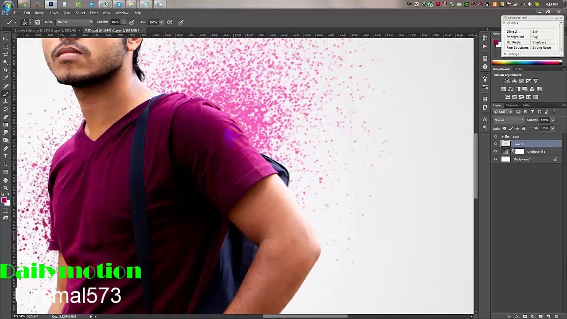Image resolution: width=567 pixels, height=319 pixels.
Task: Toggle lock all
Action: click(x=524, y=128)
